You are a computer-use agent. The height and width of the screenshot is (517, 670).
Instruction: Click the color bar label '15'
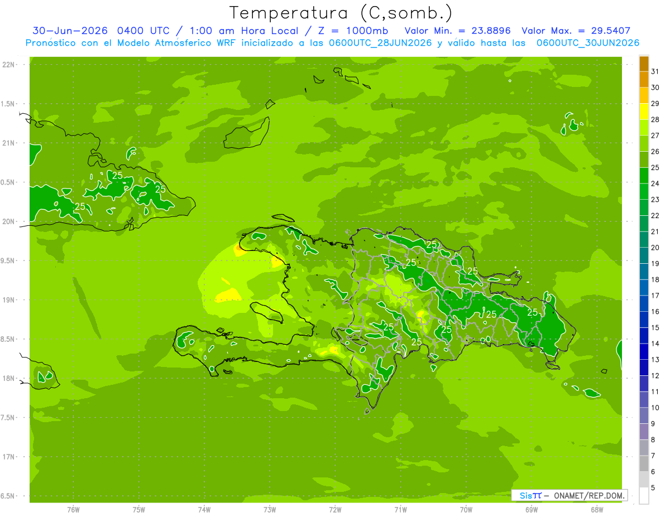[x=655, y=327]
